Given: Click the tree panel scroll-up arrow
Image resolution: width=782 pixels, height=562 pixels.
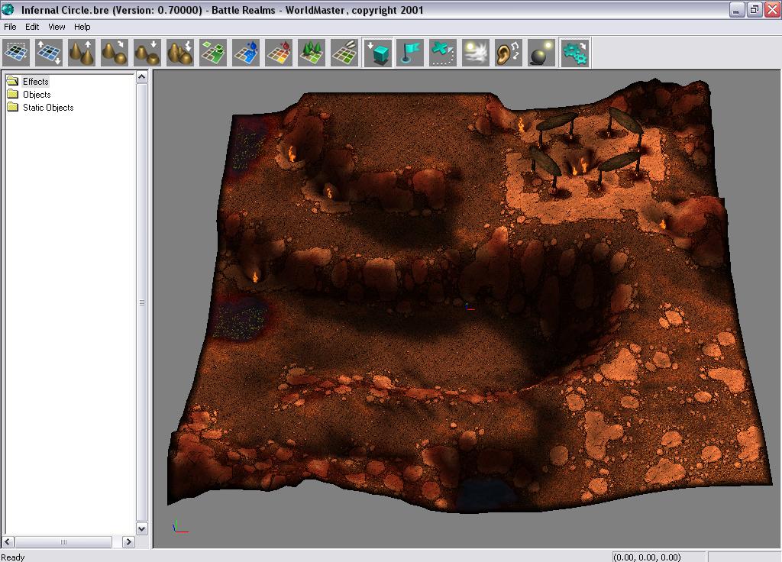Looking at the screenshot, I should [141, 77].
